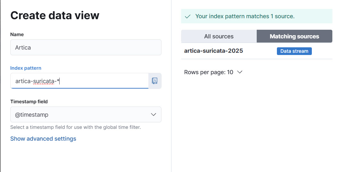Click the global time filter help text
Image resolution: width=341 pixels, height=172 pixels.
coord(75,127)
